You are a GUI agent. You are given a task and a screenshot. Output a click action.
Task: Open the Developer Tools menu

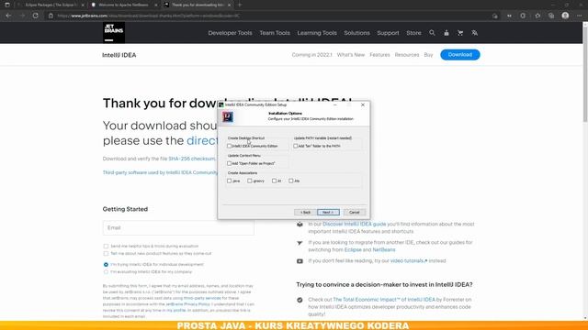tap(230, 33)
